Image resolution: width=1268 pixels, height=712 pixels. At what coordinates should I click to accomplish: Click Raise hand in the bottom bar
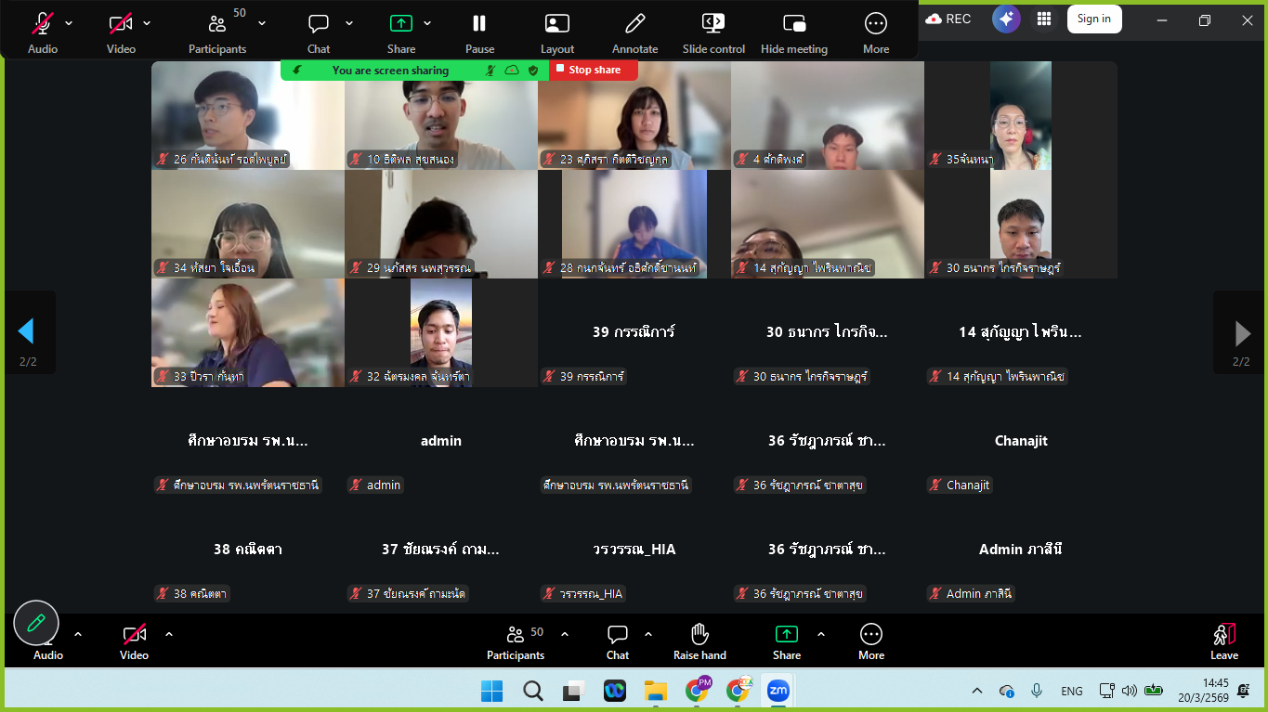point(699,635)
